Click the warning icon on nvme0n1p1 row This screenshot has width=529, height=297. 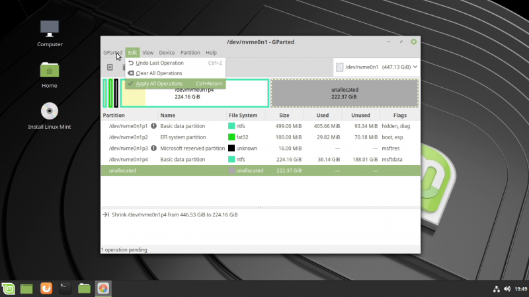pos(153,126)
